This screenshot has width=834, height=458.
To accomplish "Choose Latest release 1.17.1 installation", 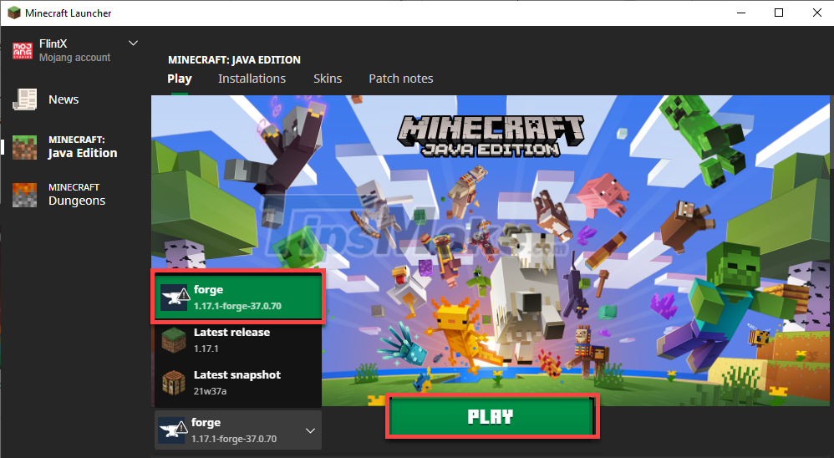I will coord(238,340).
